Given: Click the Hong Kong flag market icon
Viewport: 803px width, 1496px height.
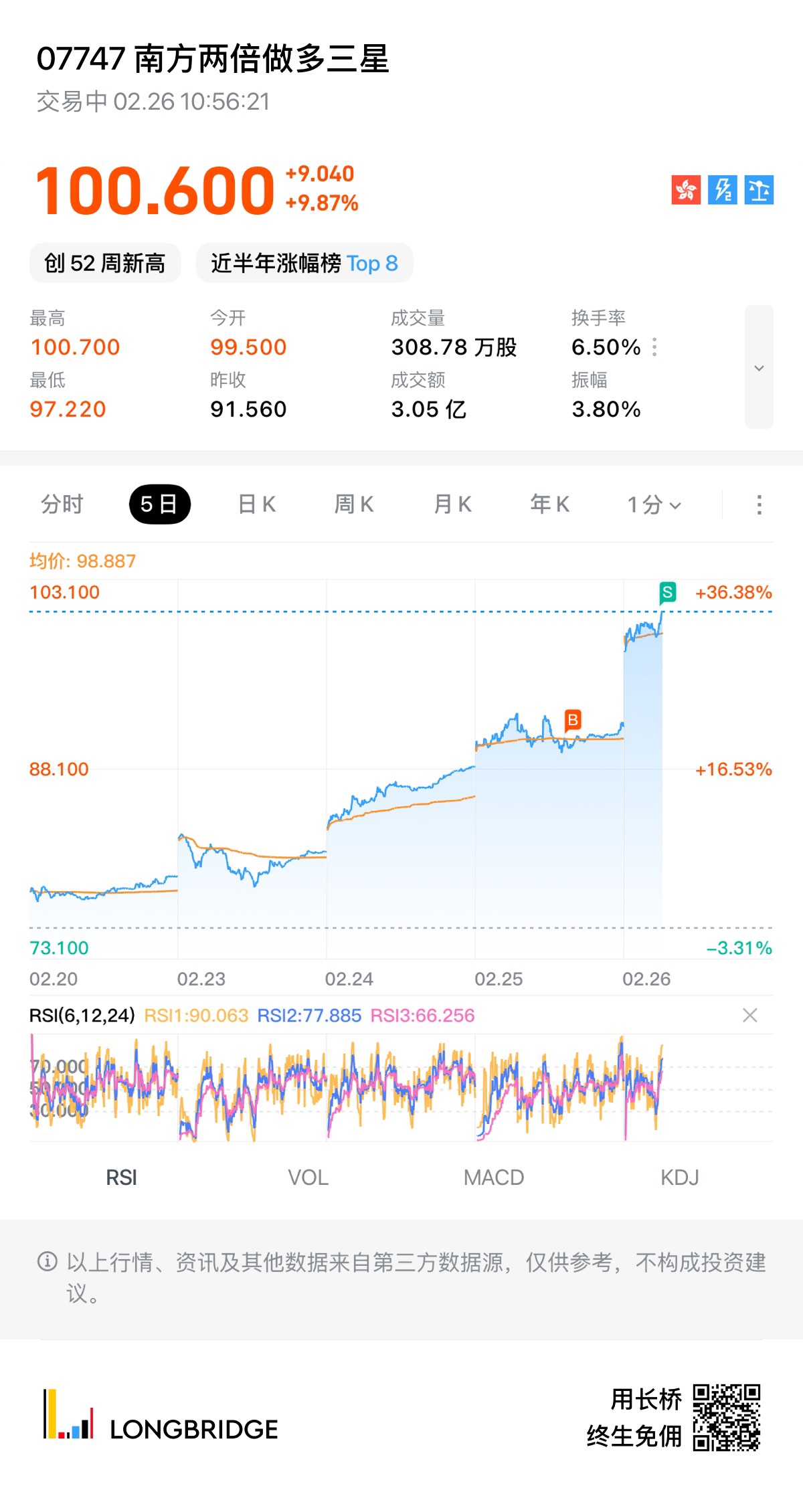Looking at the screenshot, I should tap(686, 190).
